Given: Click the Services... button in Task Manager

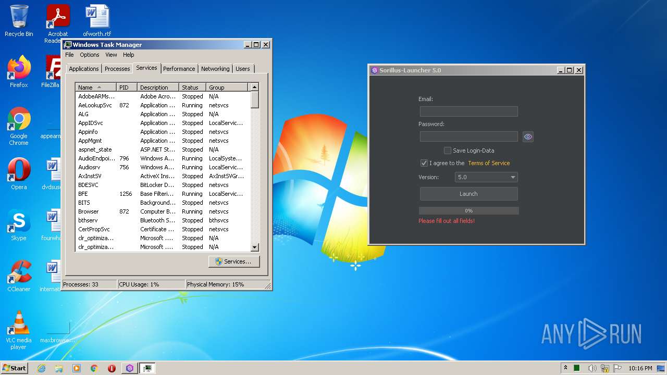Looking at the screenshot, I should pos(234,261).
